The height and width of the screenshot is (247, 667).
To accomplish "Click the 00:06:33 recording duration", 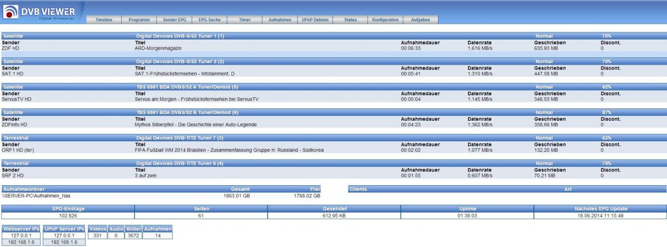I will (410, 48).
